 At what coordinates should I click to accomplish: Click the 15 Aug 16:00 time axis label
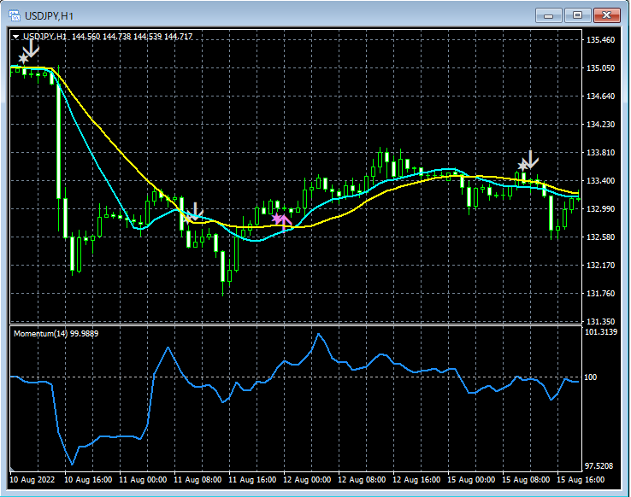[x=581, y=480]
